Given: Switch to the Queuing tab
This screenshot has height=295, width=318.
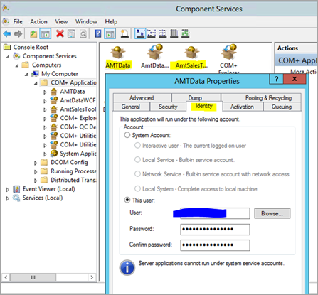Looking at the screenshot, I should click(x=282, y=107).
